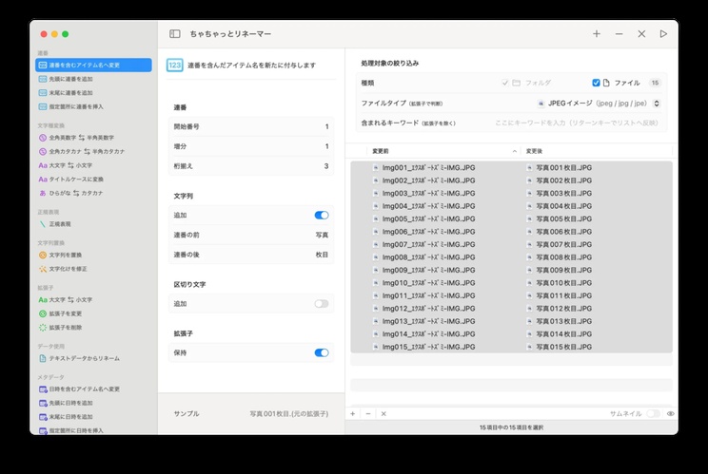This screenshot has width=708, height=474.
Task: Toggle the sidebar with the toolbar panel icon
Action: [175, 34]
